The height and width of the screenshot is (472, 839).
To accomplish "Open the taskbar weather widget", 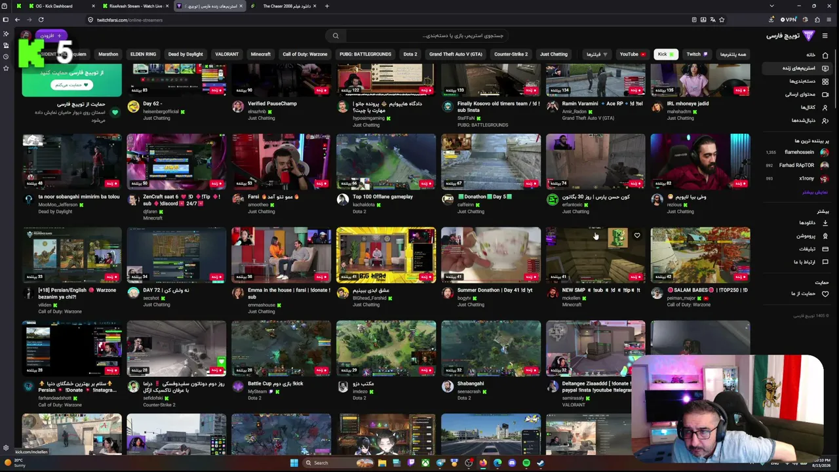I will coord(14,463).
